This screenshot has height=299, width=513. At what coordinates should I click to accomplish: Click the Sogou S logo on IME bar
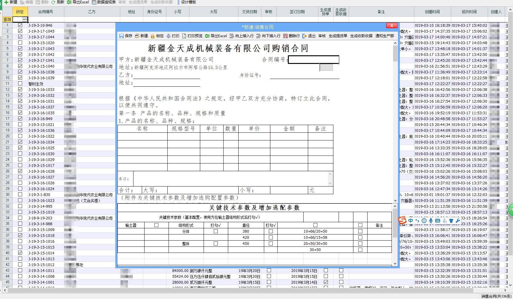(402, 220)
